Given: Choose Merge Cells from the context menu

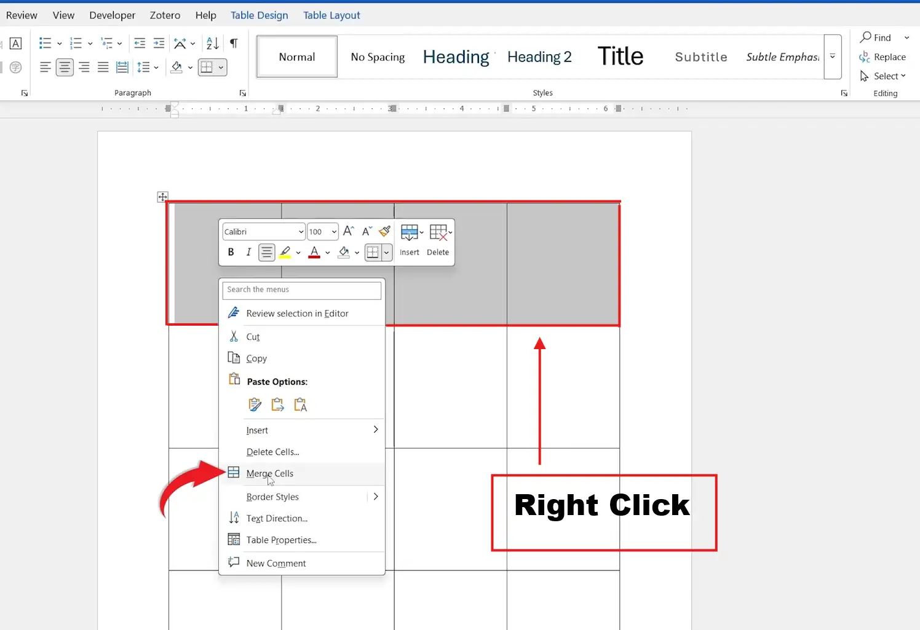Looking at the screenshot, I should click(302, 473).
